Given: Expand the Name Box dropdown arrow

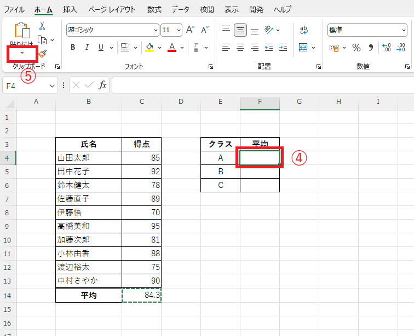Looking at the screenshot, I should (x=52, y=86).
